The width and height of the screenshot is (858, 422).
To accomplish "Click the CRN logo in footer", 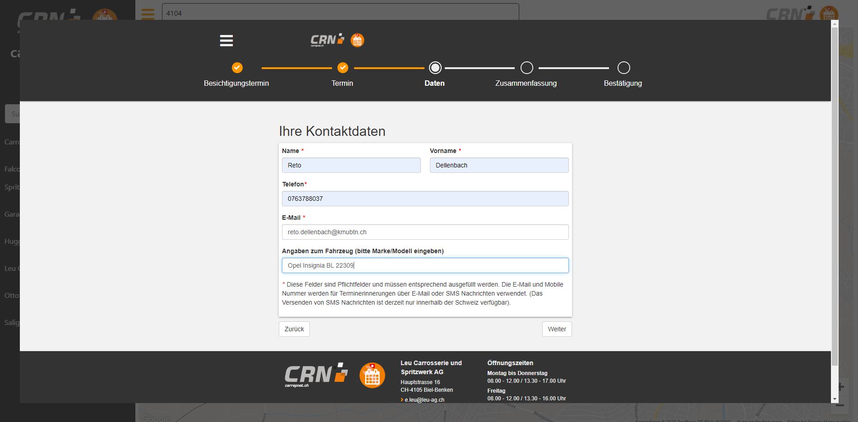I will (x=316, y=375).
